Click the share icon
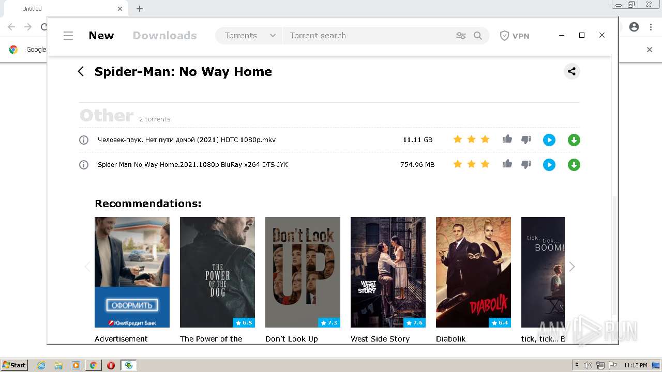 [571, 71]
